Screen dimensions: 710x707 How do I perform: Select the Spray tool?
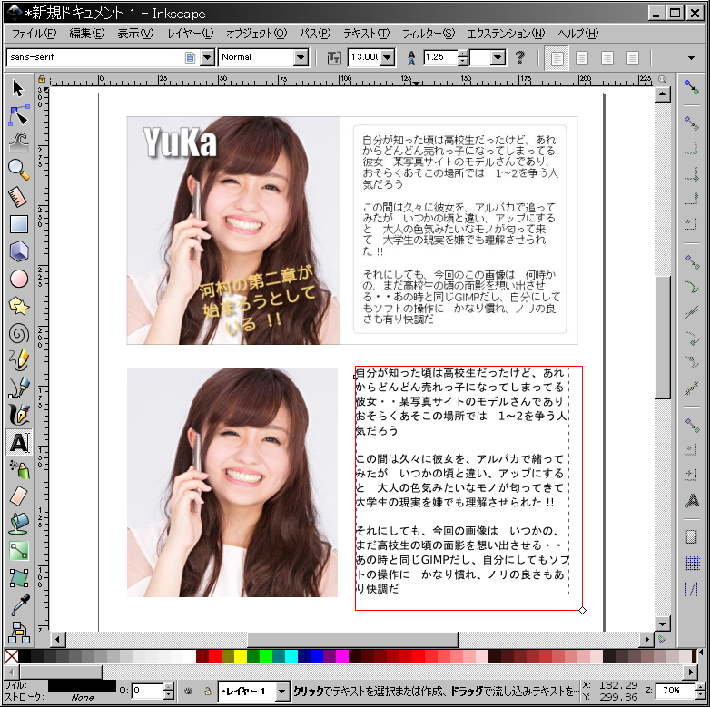tap(19, 469)
